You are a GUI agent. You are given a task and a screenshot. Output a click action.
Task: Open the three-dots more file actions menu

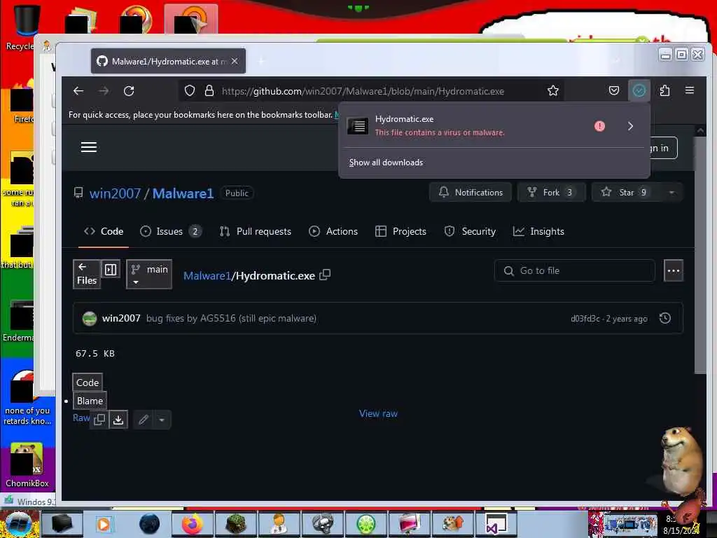(x=673, y=271)
